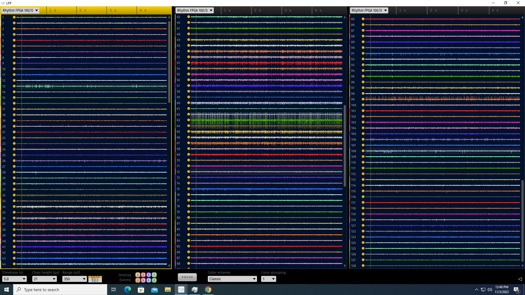Screen dimensions: 525x295
Task: Open the Color grouping dropdown
Action: [269, 279]
